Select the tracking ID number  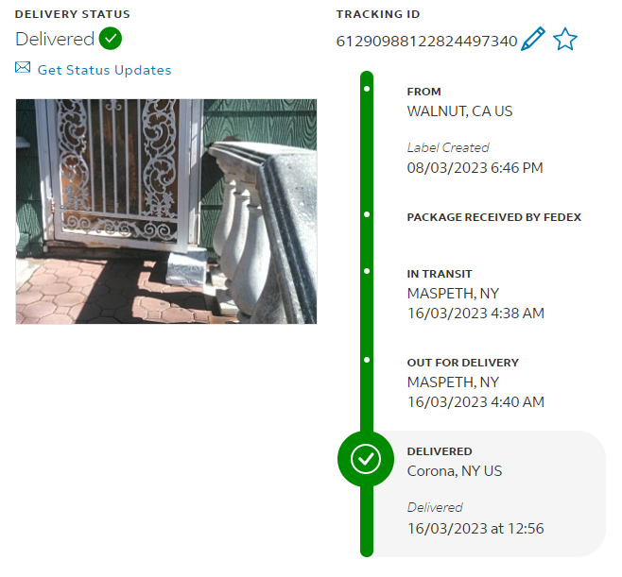point(426,41)
